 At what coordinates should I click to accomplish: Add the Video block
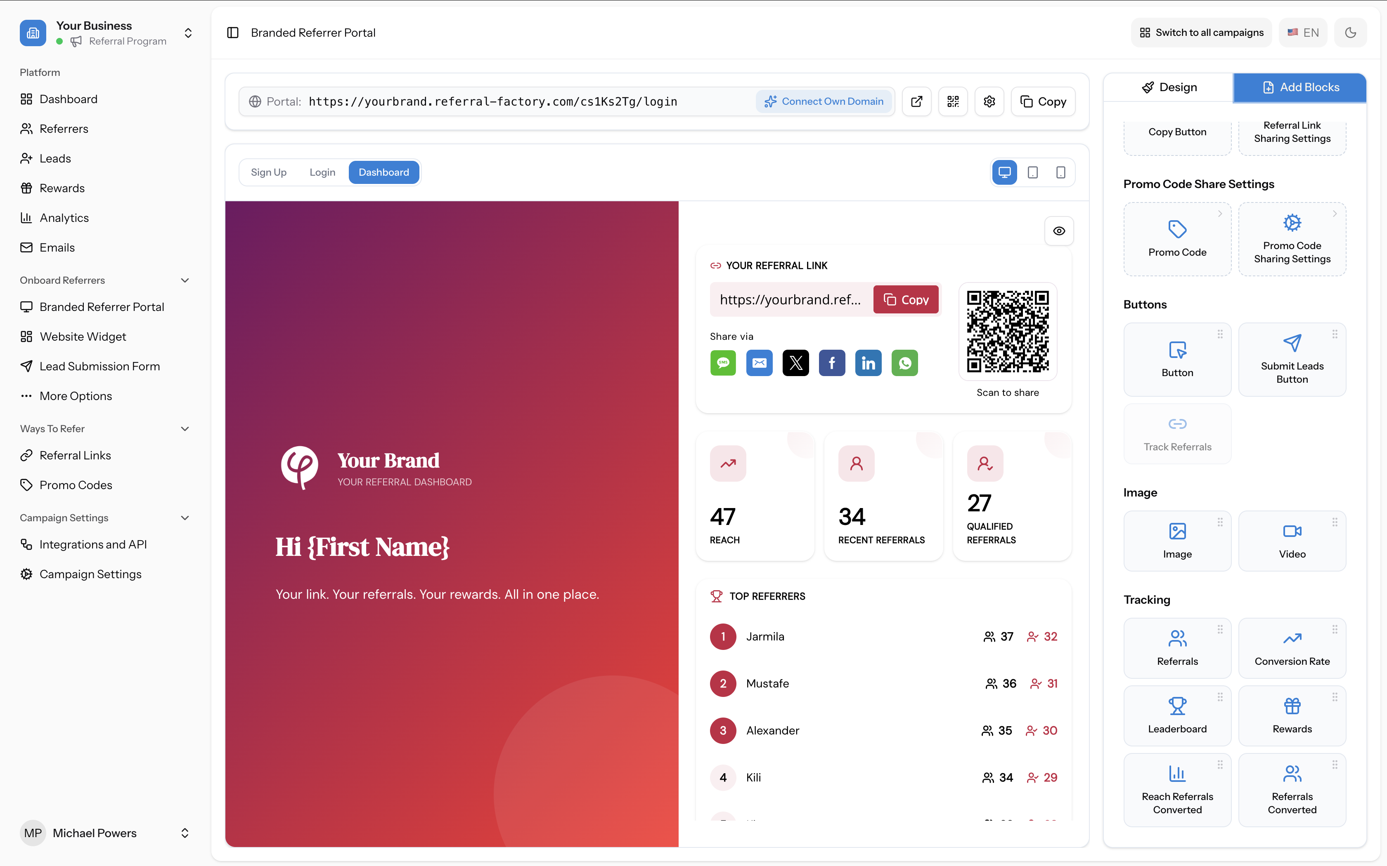(x=1292, y=541)
